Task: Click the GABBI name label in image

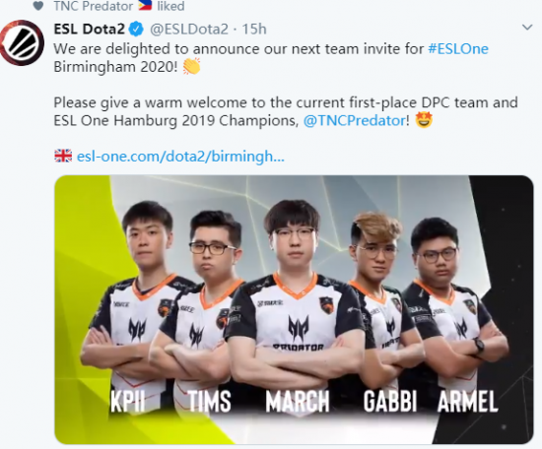Action: tap(390, 401)
